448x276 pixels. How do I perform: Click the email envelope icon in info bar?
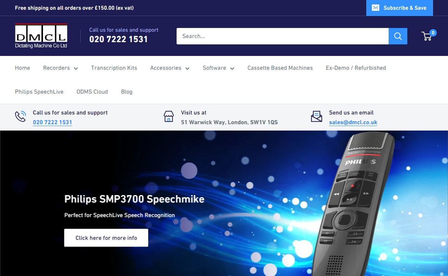coord(317,117)
